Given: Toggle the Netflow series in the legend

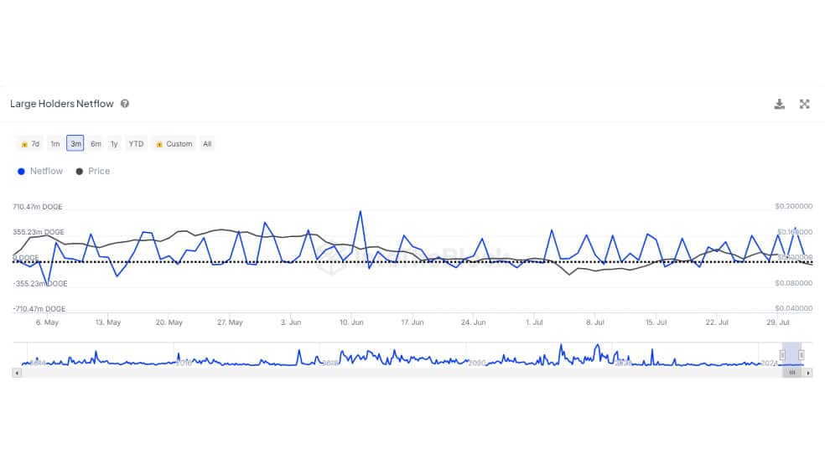Looking at the screenshot, I should pos(40,172).
